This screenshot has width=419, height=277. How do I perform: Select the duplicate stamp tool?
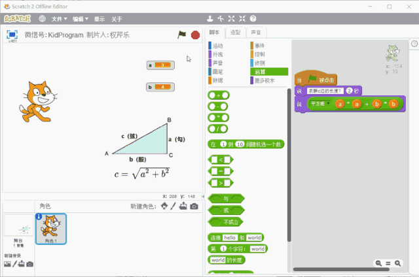[209, 18]
